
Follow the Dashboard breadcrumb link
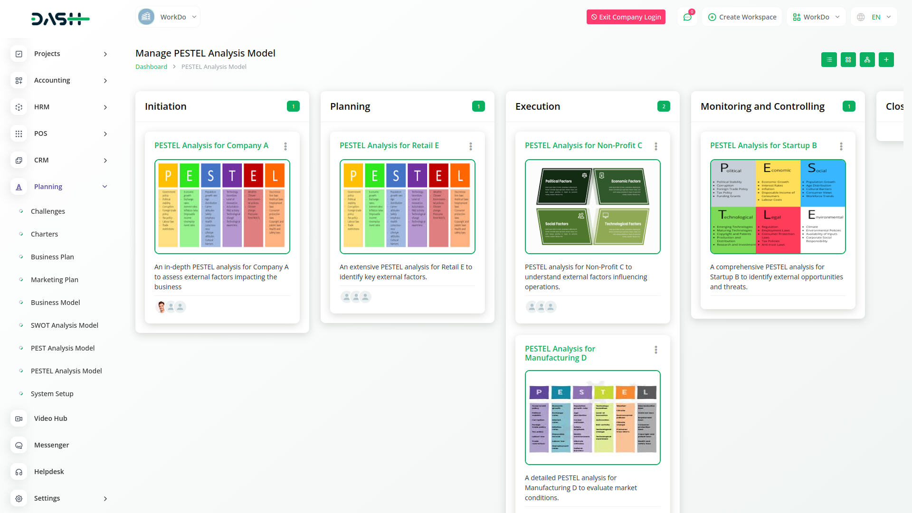point(151,67)
